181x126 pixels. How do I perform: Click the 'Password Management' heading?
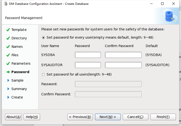pyautogui.click(x=24, y=18)
